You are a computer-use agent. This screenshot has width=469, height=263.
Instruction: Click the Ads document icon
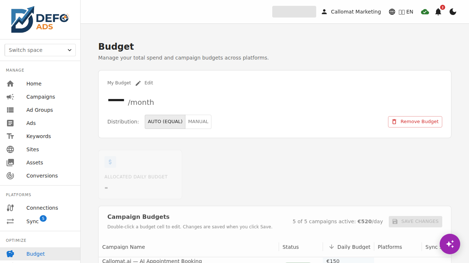[10, 123]
